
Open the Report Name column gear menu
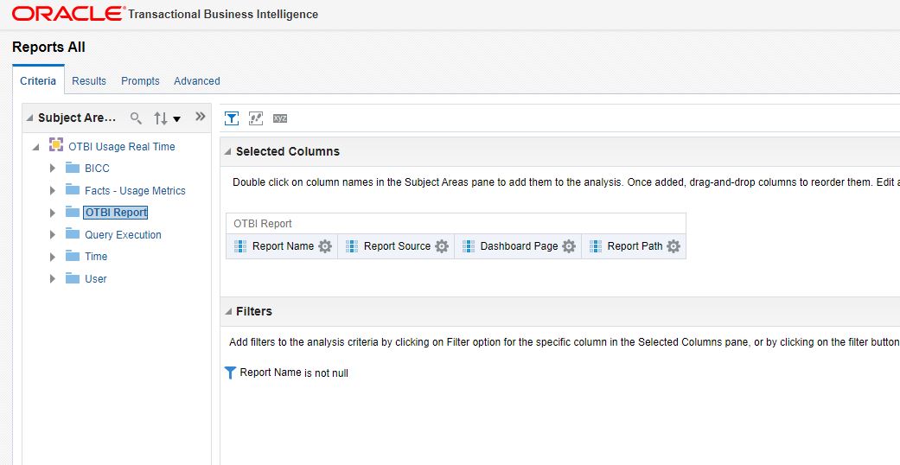[x=325, y=246]
